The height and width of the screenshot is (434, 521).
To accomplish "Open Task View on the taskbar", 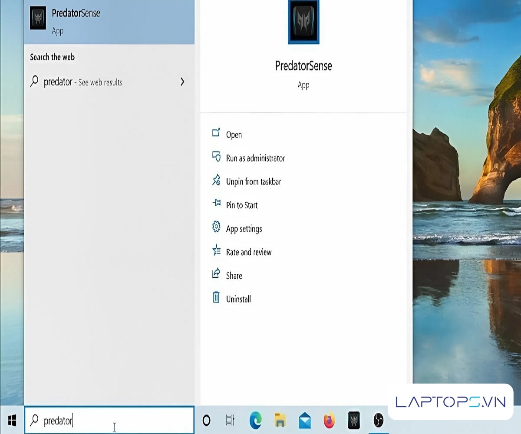I will click(230, 420).
